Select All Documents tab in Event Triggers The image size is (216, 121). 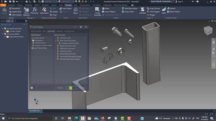36,31
